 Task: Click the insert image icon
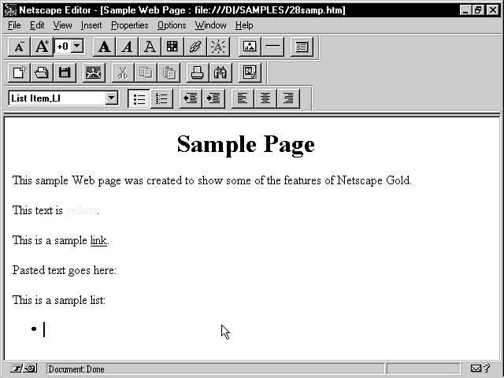[250, 47]
